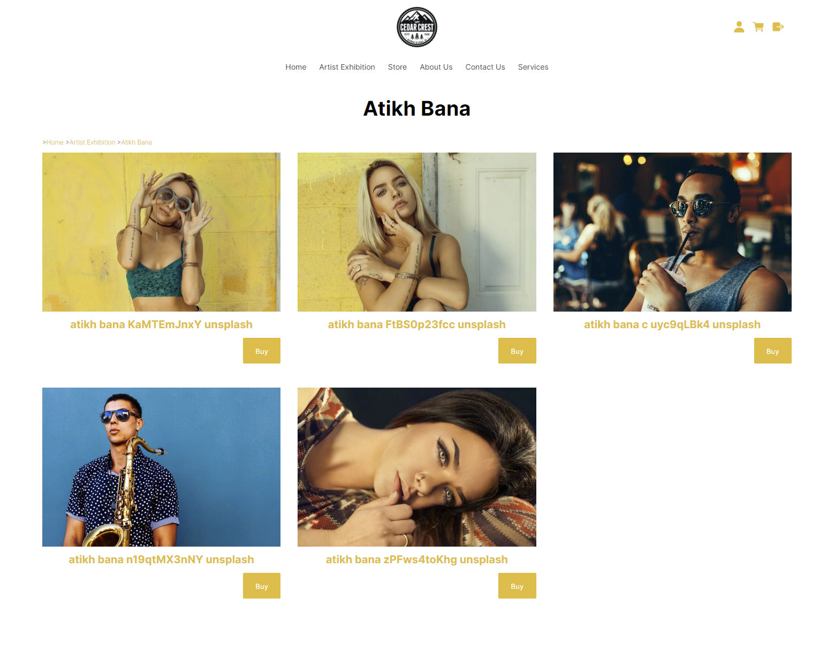Viewport: 835px width, 666px height.
Task: Open Contact Us page
Action: (485, 67)
